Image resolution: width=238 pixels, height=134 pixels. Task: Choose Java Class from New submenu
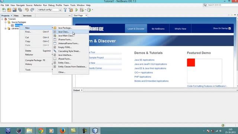(71, 32)
